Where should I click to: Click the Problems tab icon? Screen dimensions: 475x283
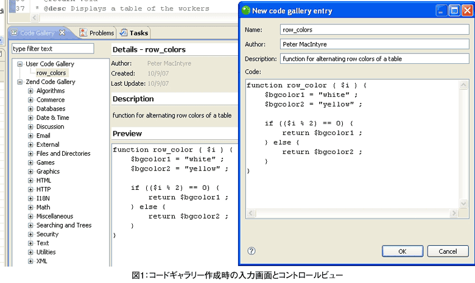[x=83, y=33]
